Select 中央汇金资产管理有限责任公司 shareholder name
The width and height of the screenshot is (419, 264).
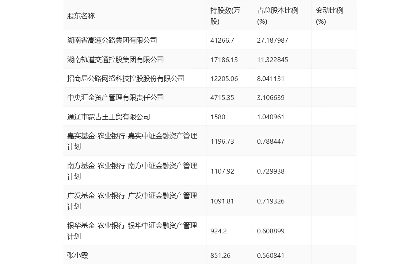[115, 97]
